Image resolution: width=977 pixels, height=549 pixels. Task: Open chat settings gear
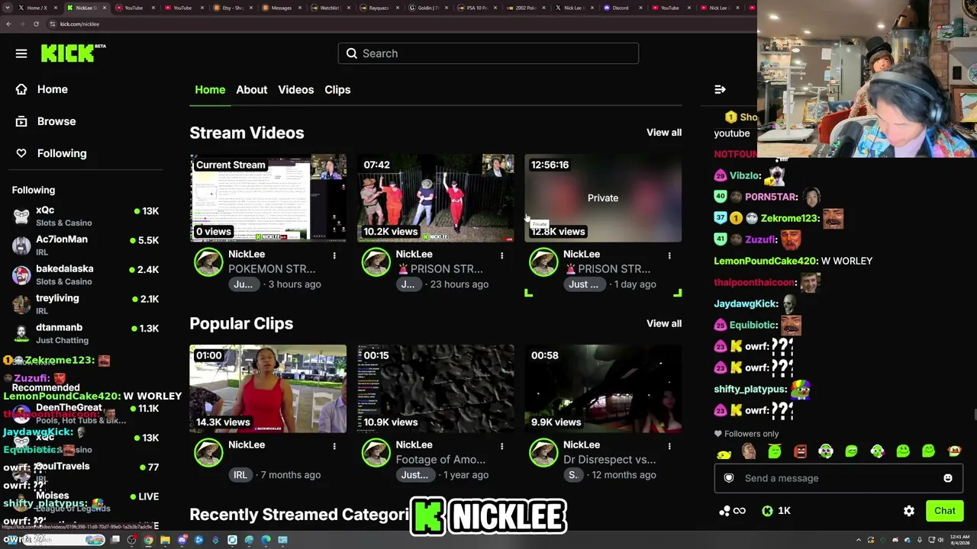(x=909, y=511)
